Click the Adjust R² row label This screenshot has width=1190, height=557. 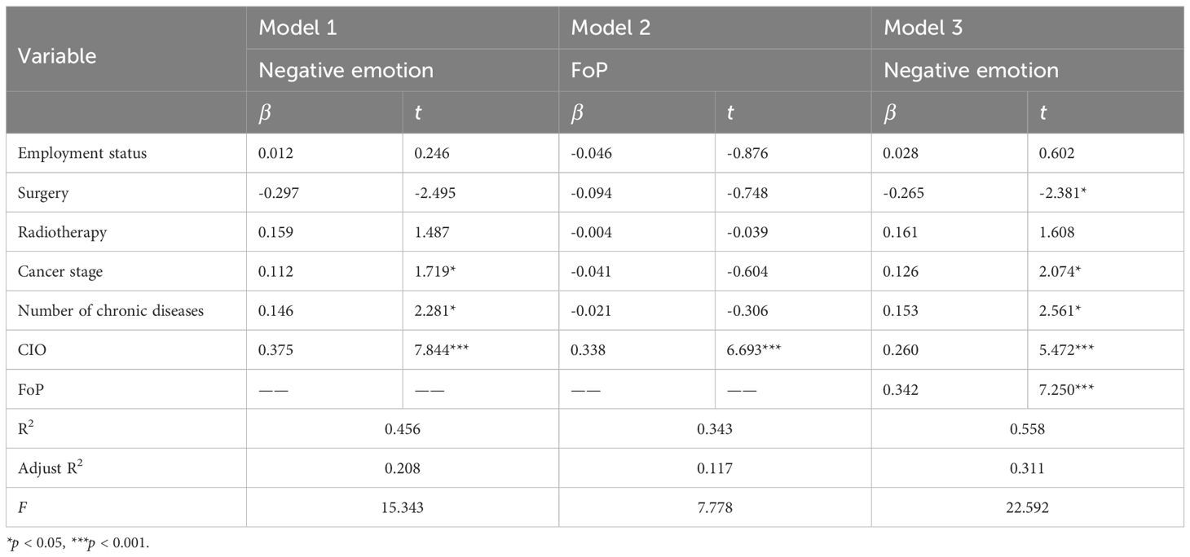click(x=51, y=467)
